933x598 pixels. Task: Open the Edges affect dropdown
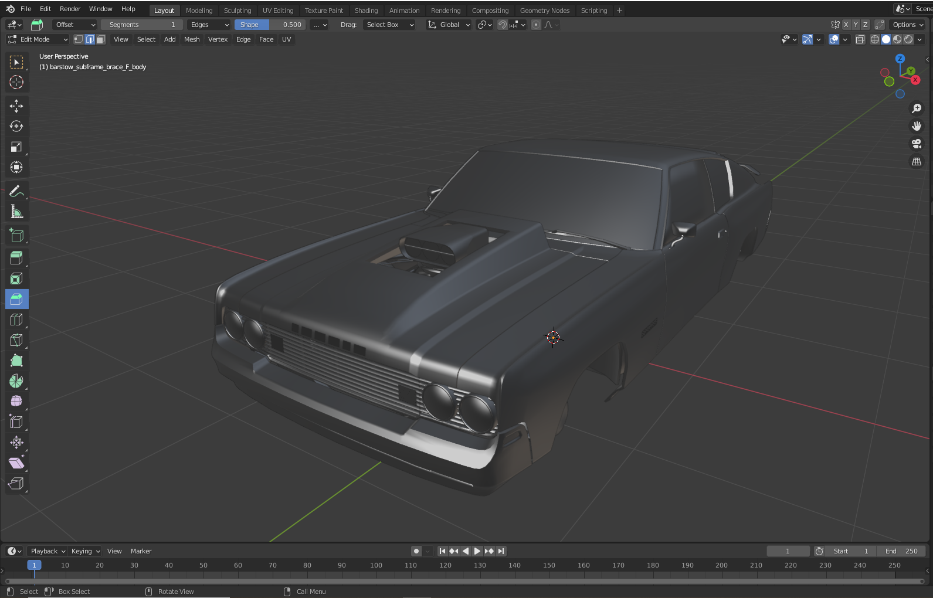pos(209,25)
